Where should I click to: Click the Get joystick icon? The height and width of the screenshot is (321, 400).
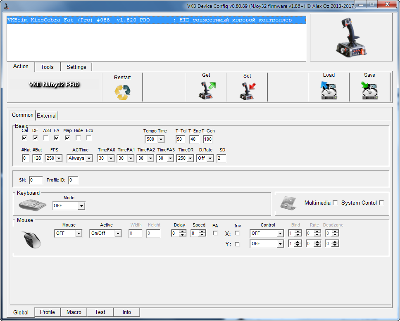point(206,91)
